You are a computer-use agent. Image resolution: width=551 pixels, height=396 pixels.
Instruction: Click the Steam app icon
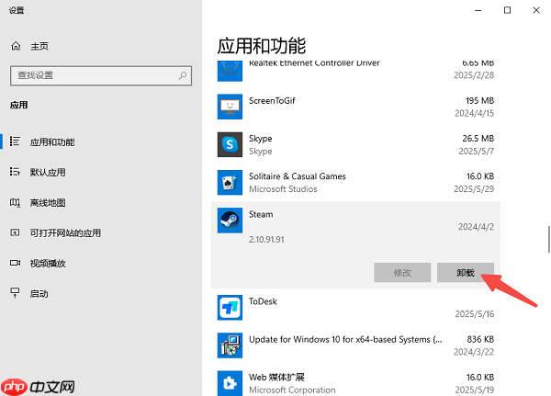coord(230,221)
